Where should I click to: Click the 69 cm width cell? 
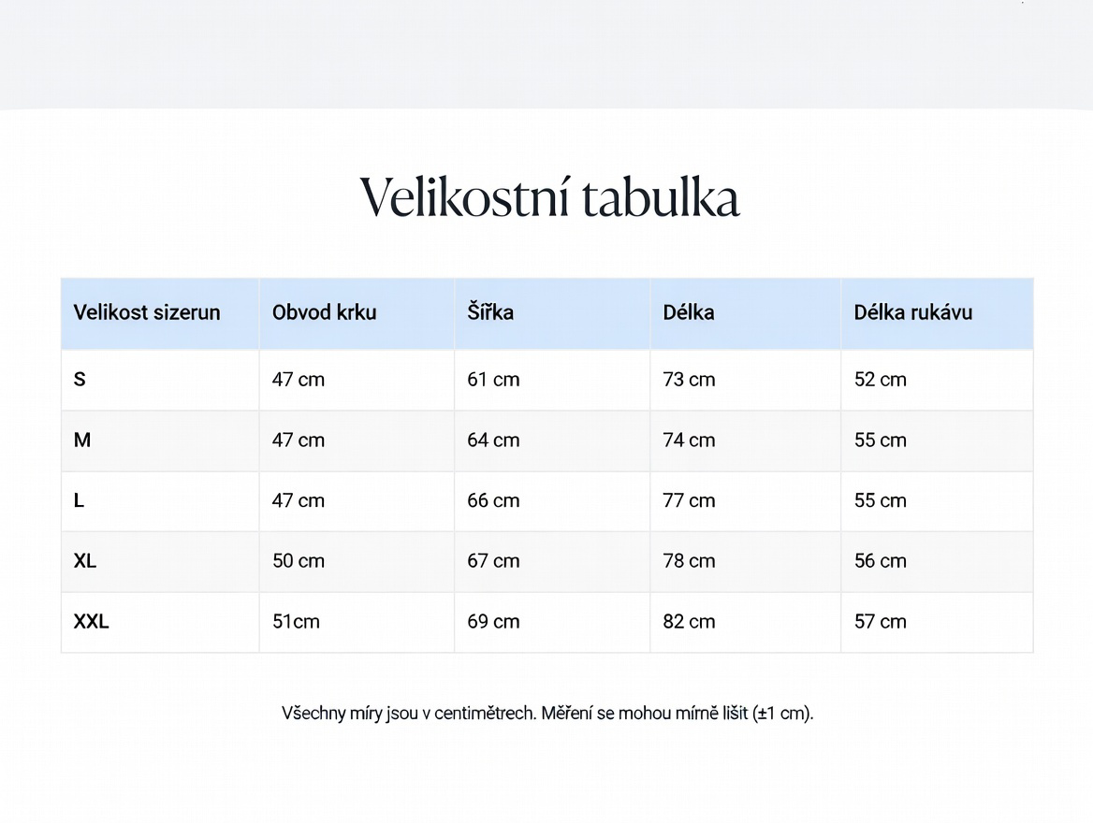click(x=493, y=621)
